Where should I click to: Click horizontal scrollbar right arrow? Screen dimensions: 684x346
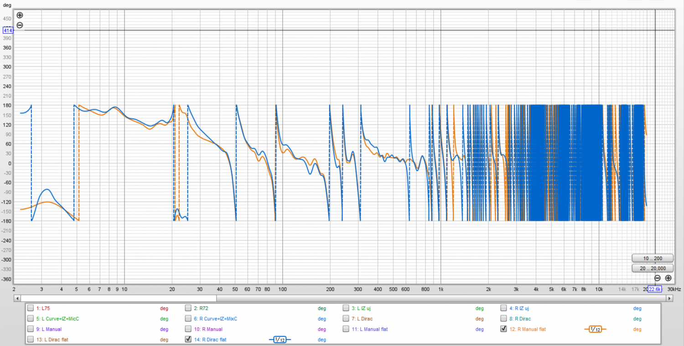point(670,298)
